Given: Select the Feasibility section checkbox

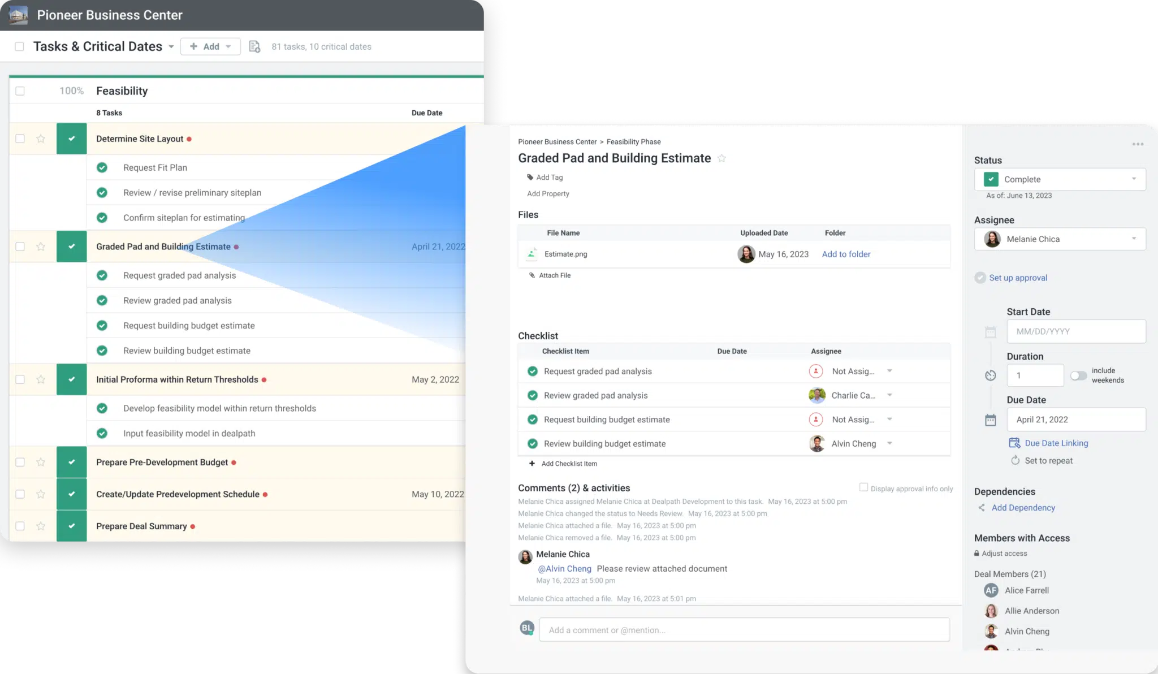Looking at the screenshot, I should [x=20, y=91].
